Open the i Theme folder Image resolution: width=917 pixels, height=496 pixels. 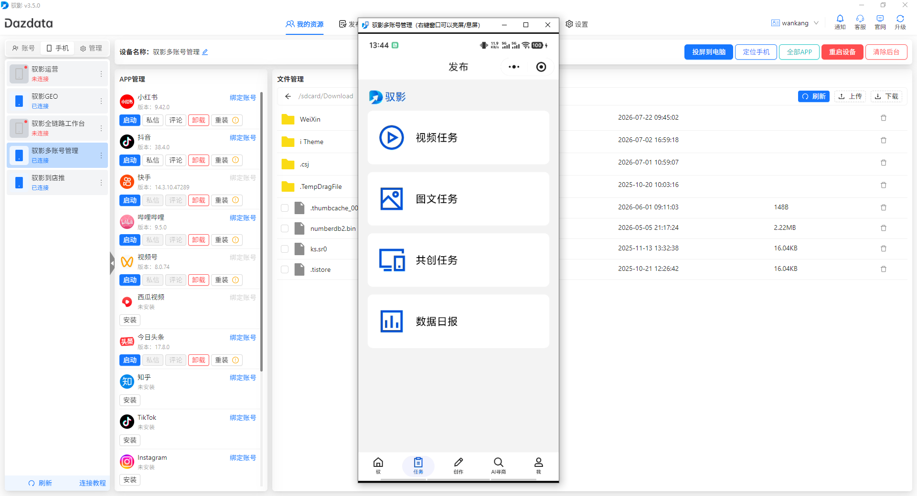tap(311, 142)
